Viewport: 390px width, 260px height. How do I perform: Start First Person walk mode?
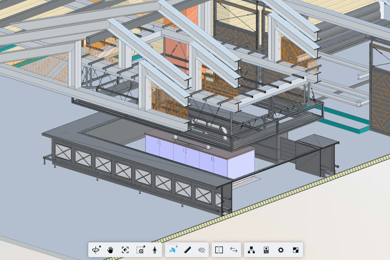click(x=155, y=250)
